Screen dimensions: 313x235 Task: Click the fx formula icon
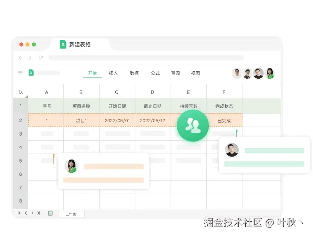pos(20,91)
